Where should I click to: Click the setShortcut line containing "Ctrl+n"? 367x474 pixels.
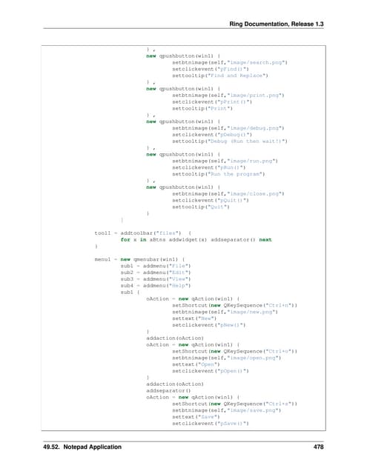pos(234,305)
